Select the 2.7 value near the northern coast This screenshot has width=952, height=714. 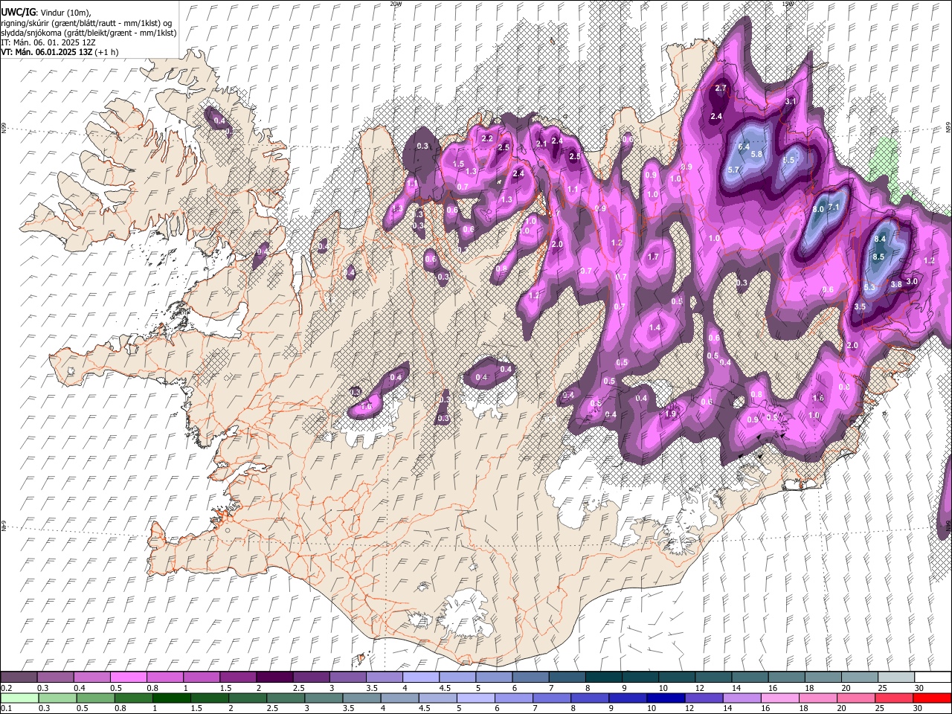pyautogui.click(x=720, y=88)
